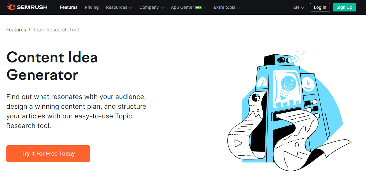Viewport: 366px width, 183px height.
Task: Follow the Features breadcrumb link
Action: (16, 30)
